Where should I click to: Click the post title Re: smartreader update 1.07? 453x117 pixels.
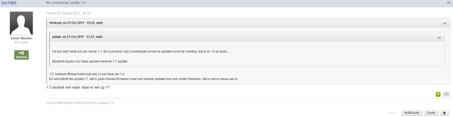point(66,3)
